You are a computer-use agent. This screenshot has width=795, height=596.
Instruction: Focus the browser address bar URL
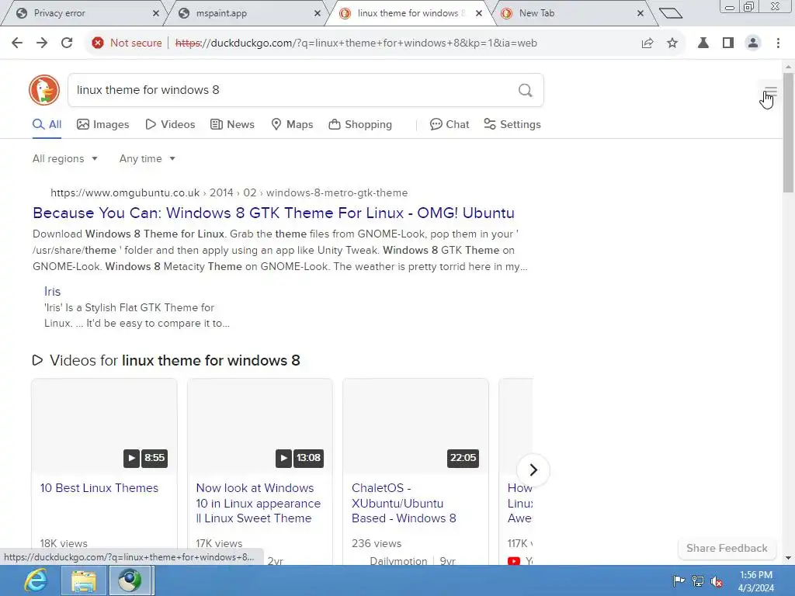tap(356, 43)
